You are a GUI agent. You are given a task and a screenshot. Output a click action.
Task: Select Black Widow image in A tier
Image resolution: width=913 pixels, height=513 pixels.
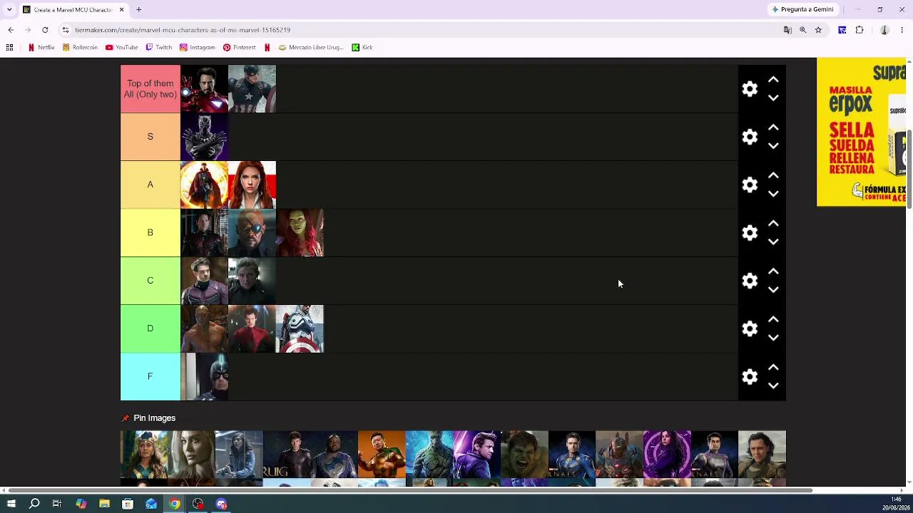[252, 185]
